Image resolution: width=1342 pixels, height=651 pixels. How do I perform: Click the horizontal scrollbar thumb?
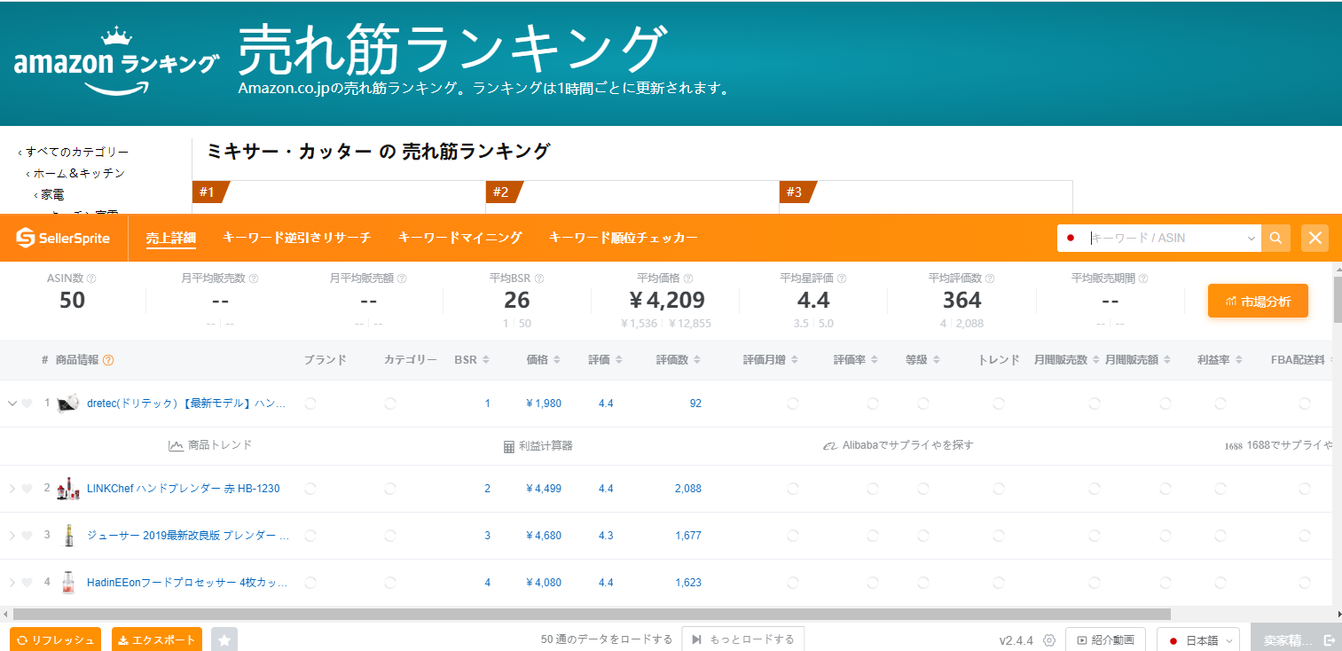[x=592, y=614]
